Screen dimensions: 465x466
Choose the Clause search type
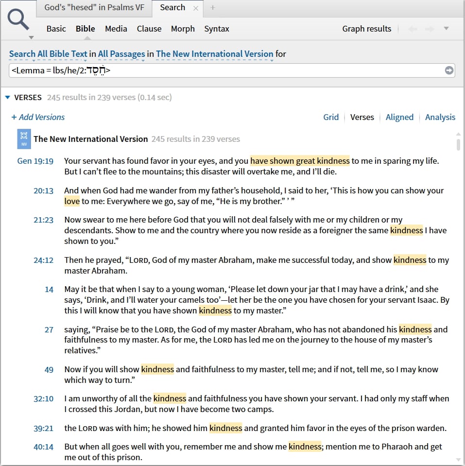point(149,29)
